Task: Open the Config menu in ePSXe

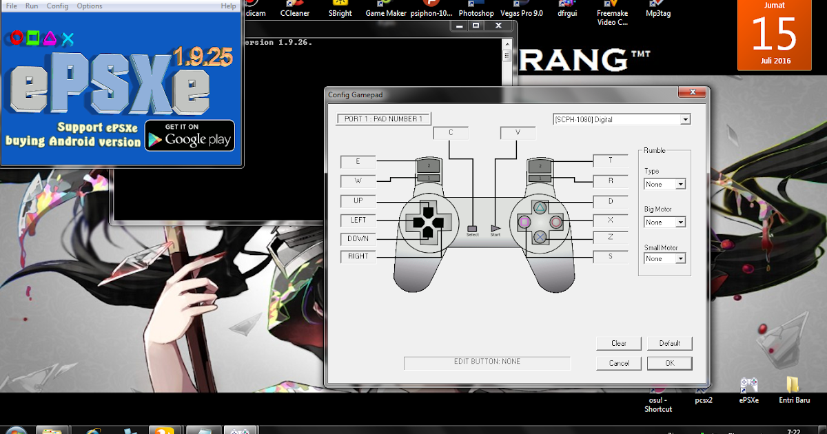Action: coord(57,6)
